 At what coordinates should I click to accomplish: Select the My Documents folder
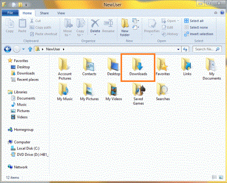211,69
